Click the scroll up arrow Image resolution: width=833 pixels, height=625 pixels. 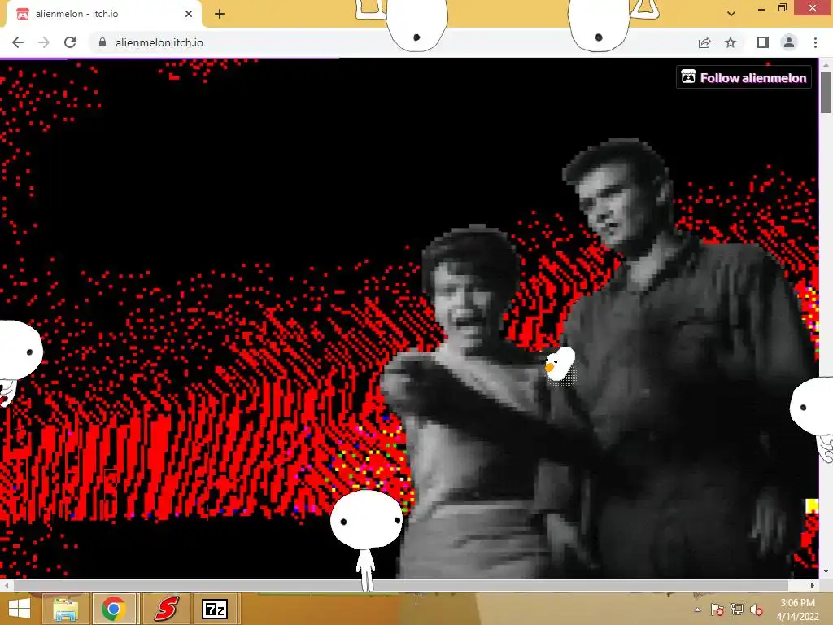[826, 64]
